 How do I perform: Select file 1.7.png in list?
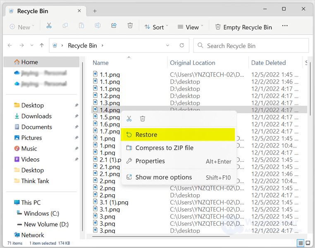pos(110,131)
